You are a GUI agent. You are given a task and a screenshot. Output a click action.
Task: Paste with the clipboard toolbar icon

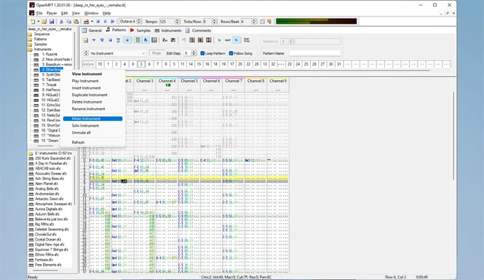76,21
